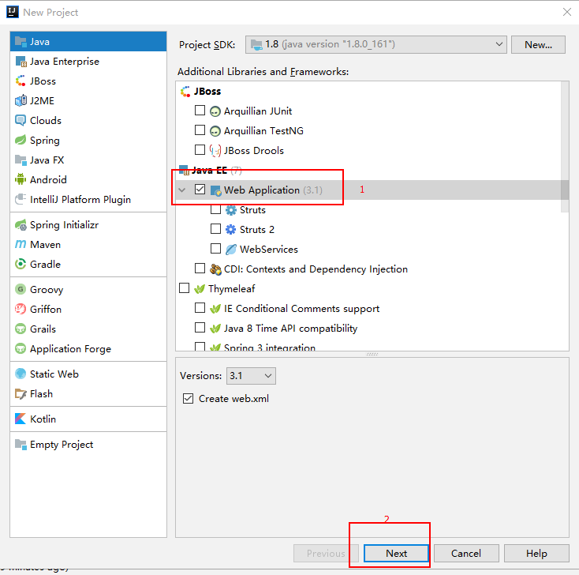This screenshot has height=575, width=579.
Task: Enable IE Conditional Comments support checkbox
Action: (x=200, y=308)
